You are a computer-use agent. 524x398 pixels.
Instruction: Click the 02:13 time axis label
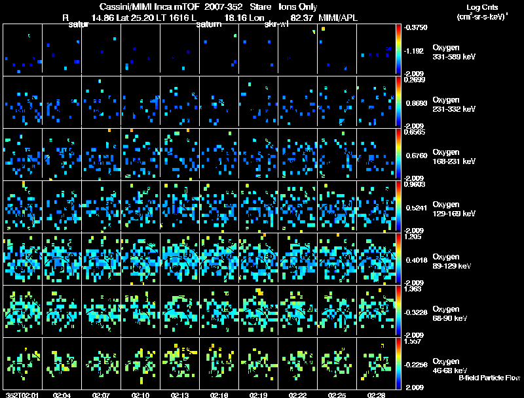(180, 395)
